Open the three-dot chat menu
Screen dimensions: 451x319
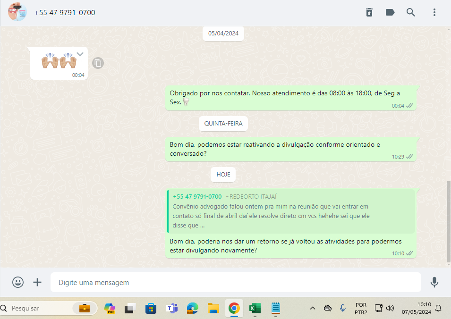[x=434, y=12]
